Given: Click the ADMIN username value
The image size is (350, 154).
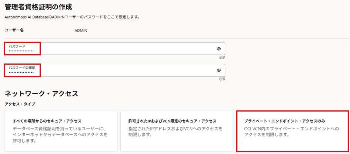Looking at the screenshot, I should click(81, 30).
